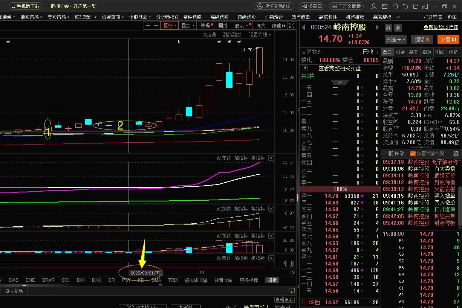
Task: Click the 设 settings button in 个股异动 header
Action: click(x=456, y=154)
